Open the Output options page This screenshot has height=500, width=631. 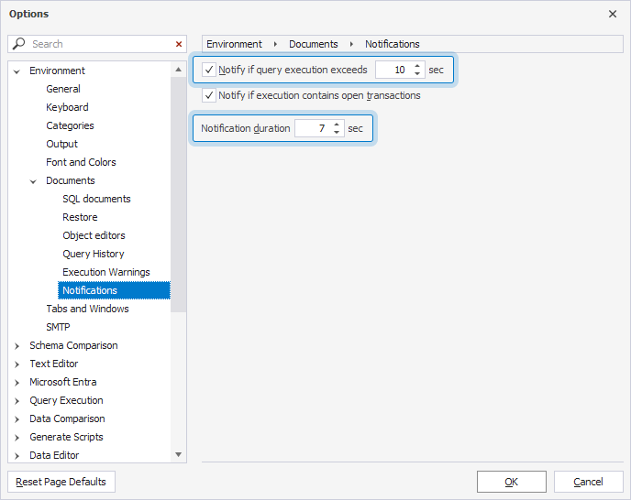point(62,144)
